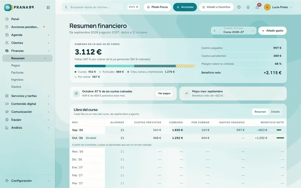The height and width of the screenshot is (188, 301).
Task: Open the Resumen submenu item
Action: (27, 58)
